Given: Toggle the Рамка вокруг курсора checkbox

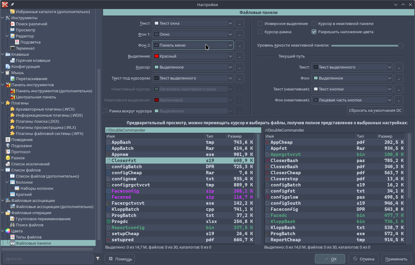Looking at the screenshot, I should [x=105, y=111].
